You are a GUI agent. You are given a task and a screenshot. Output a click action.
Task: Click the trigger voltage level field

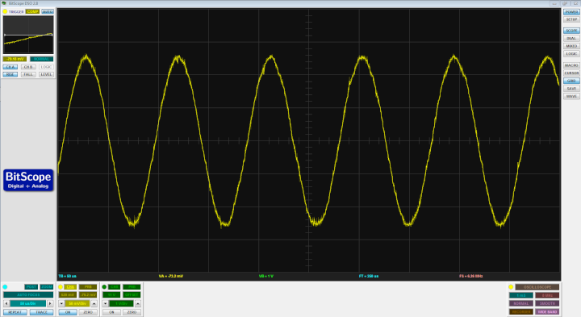(x=15, y=59)
